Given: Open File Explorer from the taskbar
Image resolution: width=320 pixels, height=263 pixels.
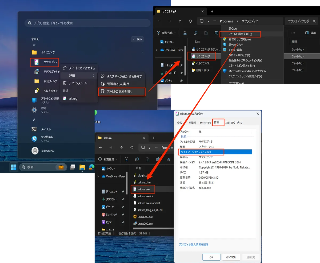Looking at the screenshot, I should pyautogui.click(x=82, y=167).
